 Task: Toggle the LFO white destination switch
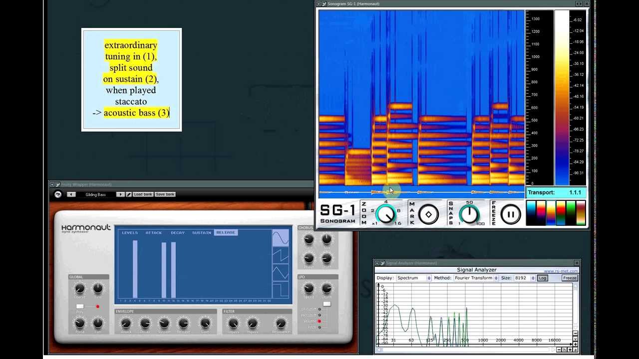point(326,304)
